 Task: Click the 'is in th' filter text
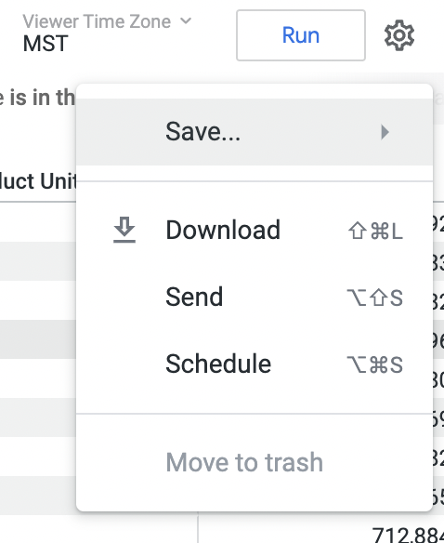(38, 98)
